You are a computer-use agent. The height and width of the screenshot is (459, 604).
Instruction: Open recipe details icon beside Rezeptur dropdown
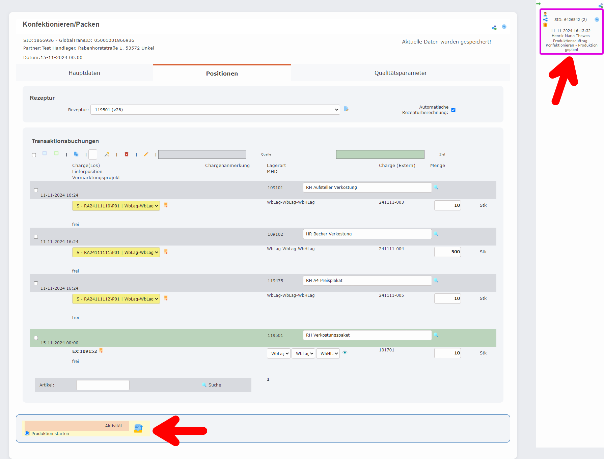tap(346, 109)
